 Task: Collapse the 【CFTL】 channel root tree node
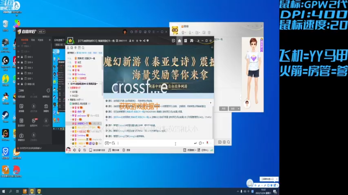[68, 84]
